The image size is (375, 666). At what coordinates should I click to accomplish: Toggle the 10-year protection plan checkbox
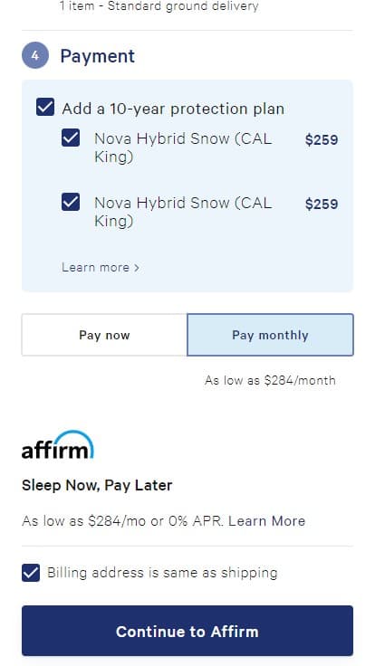(x=45, y=107)
